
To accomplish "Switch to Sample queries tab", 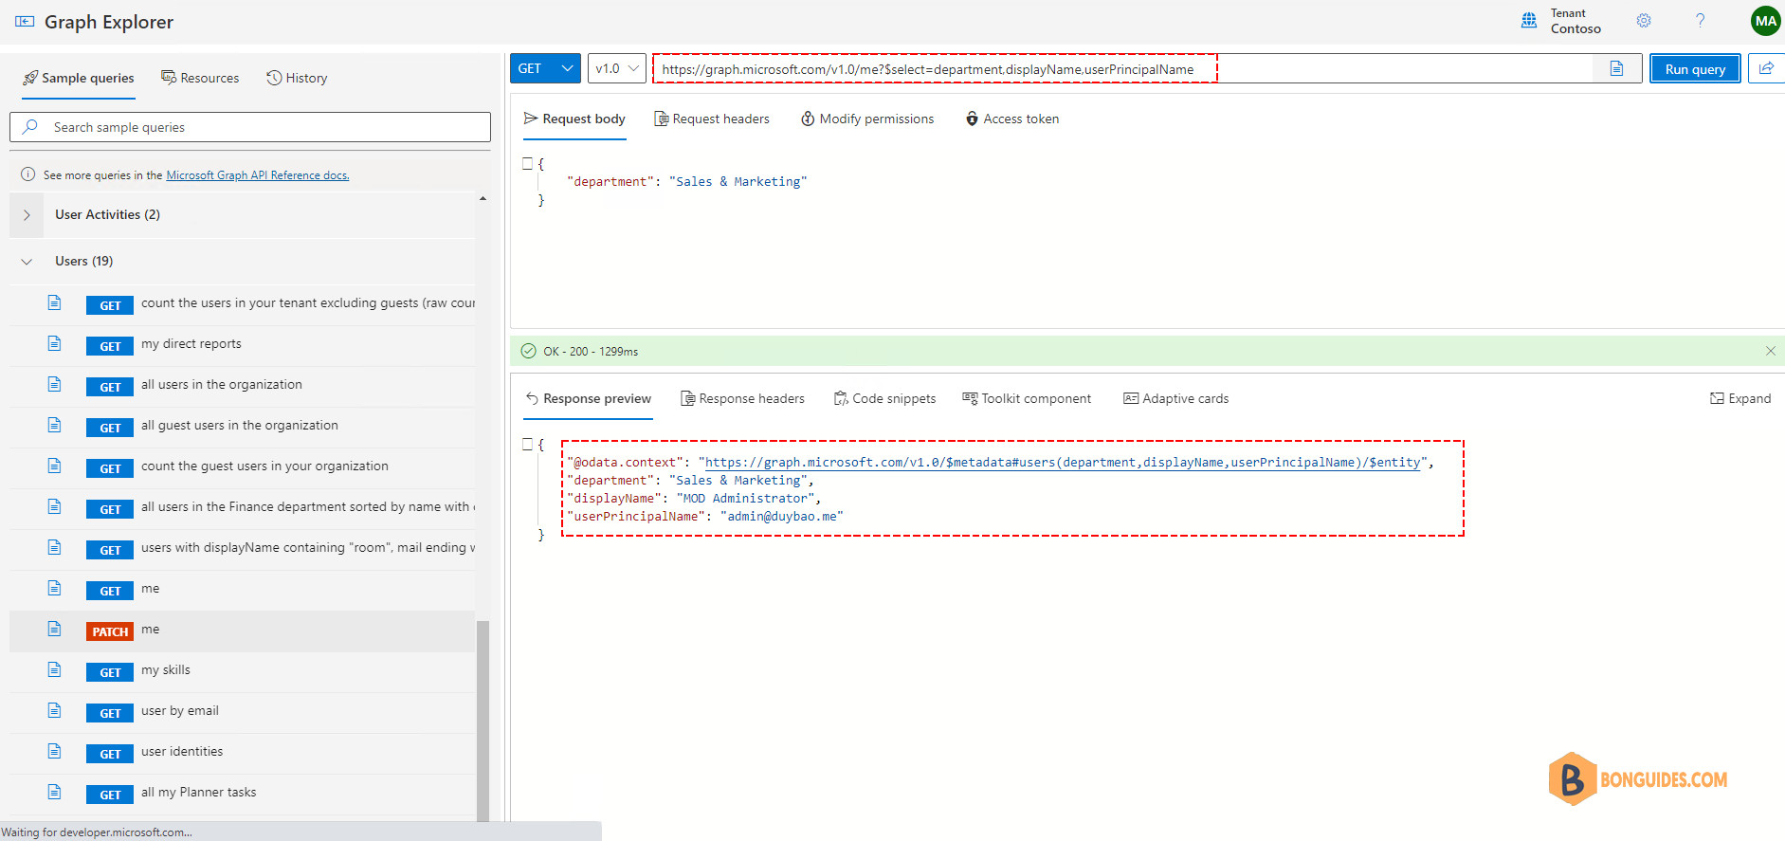I will 79,78.
